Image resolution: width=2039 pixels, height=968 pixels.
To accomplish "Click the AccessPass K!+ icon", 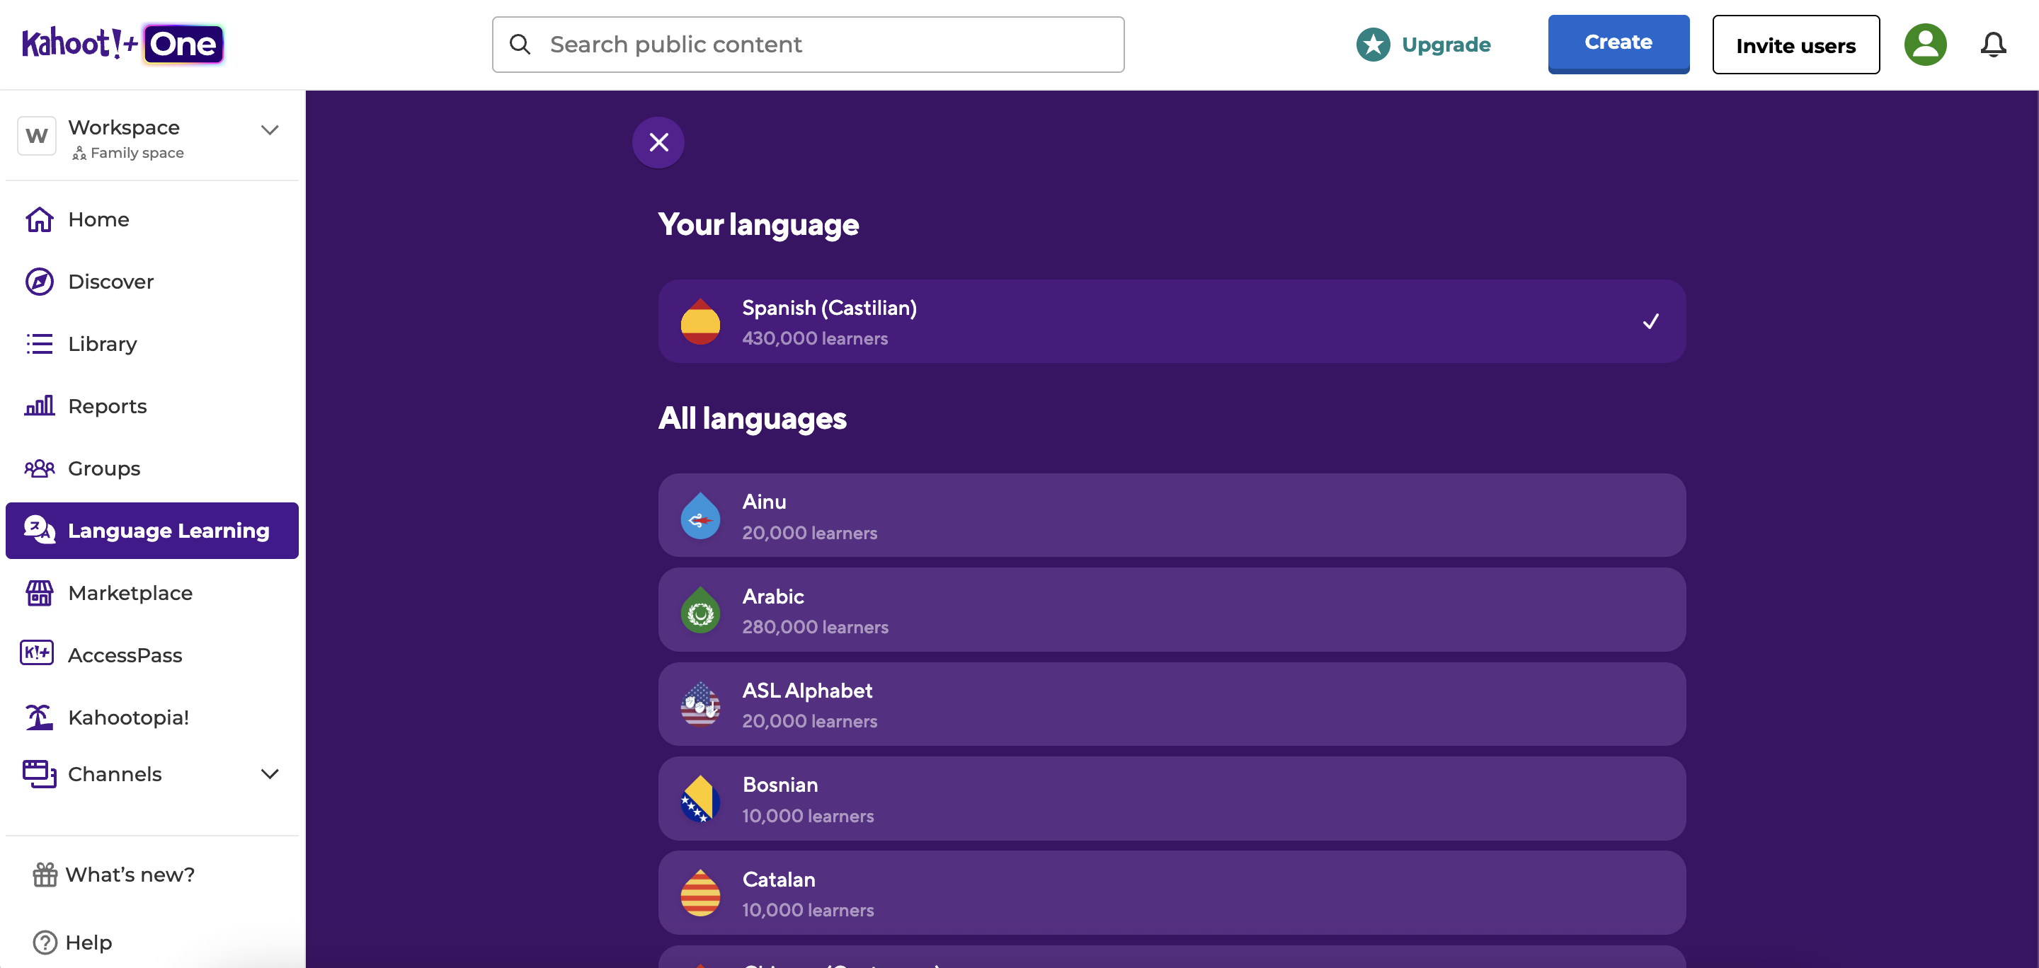I will click(38, 653).
